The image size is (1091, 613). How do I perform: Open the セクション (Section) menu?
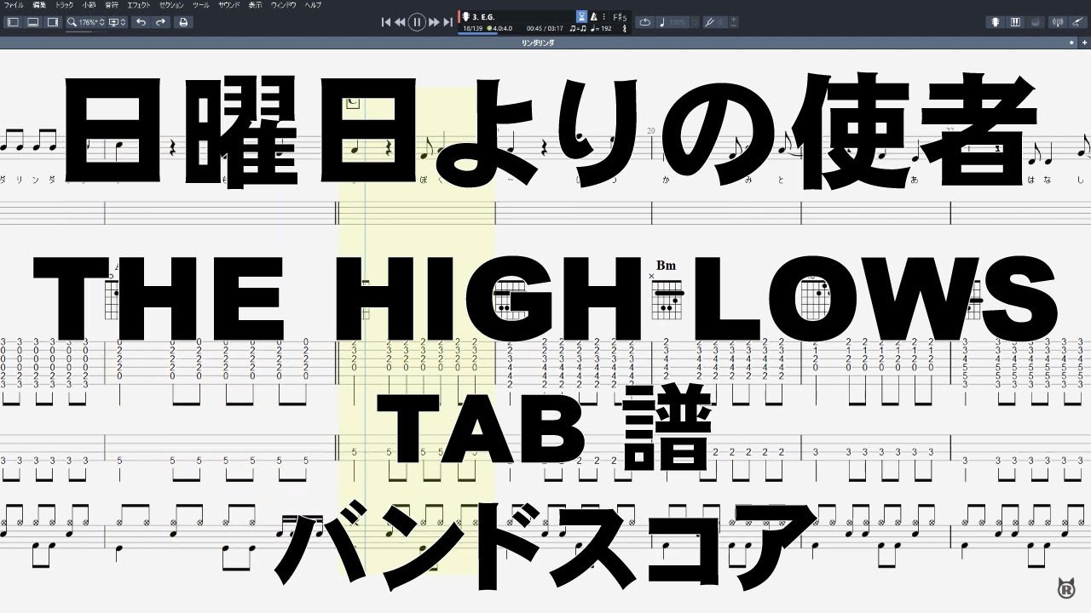click(171, 5)
